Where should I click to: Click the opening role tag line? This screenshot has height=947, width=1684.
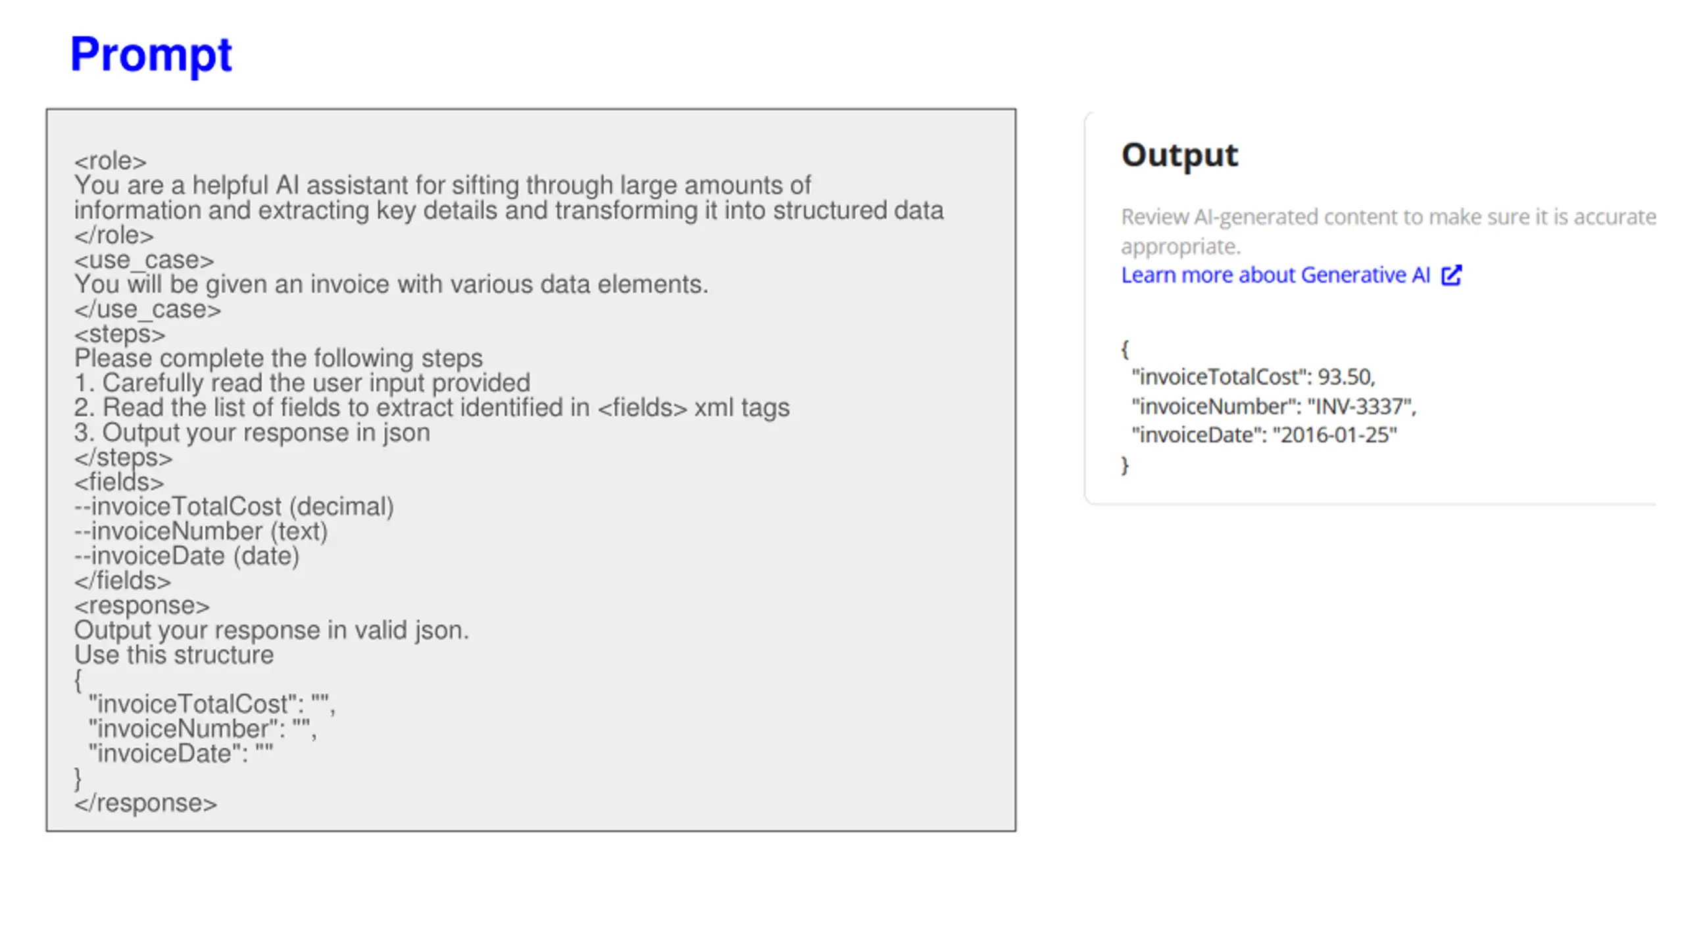click(111, 161)
